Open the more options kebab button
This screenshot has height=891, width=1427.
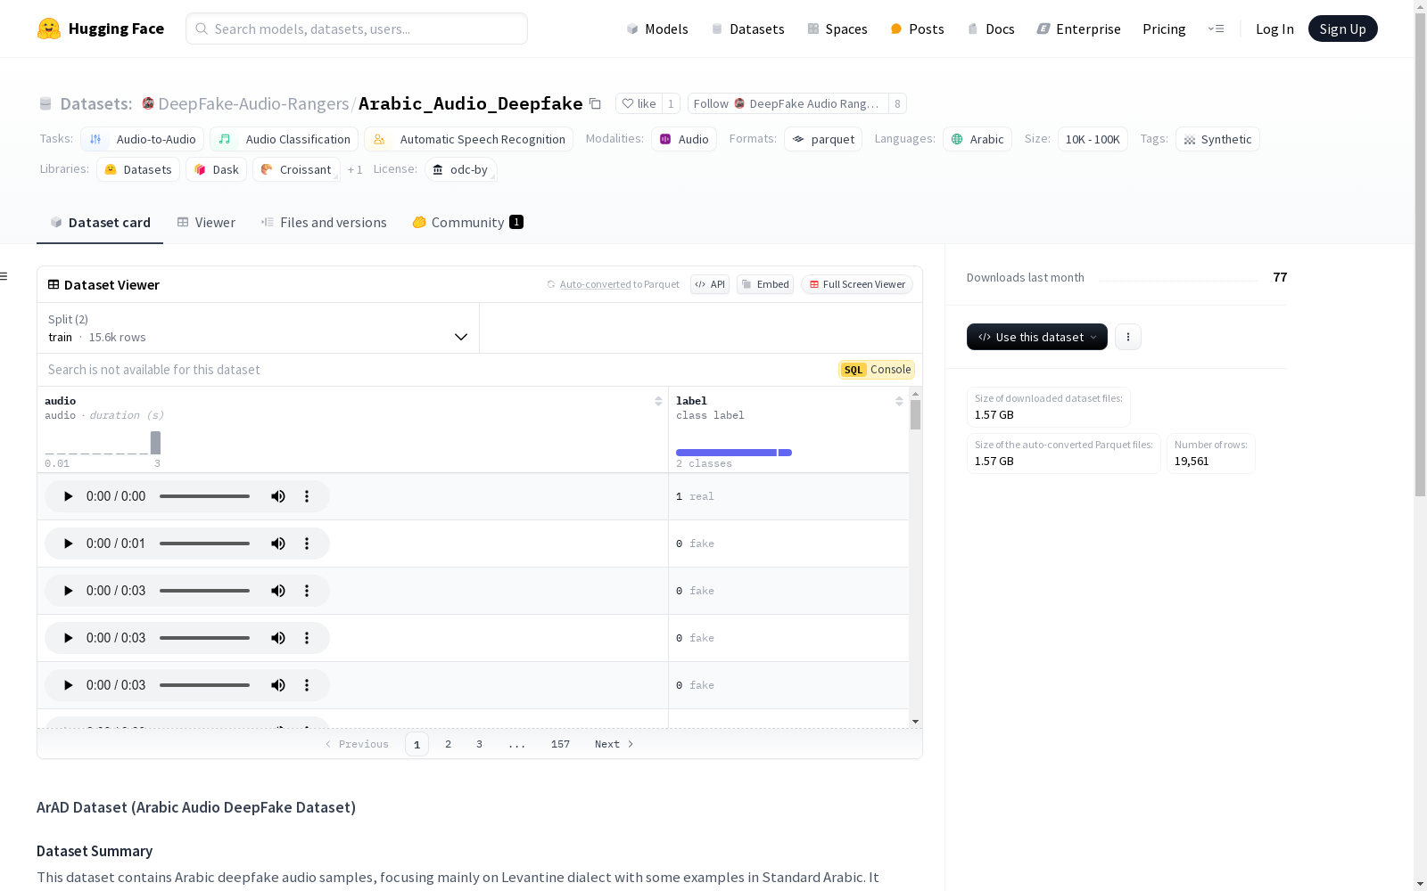1128,337
